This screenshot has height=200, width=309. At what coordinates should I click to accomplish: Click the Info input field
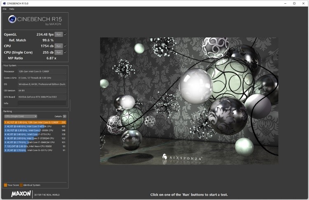[42, 103]
